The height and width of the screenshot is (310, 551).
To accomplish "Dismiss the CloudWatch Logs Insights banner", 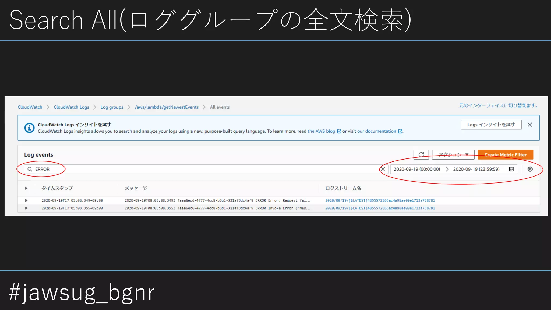I will pyautogui.click(x=530, y=125).
